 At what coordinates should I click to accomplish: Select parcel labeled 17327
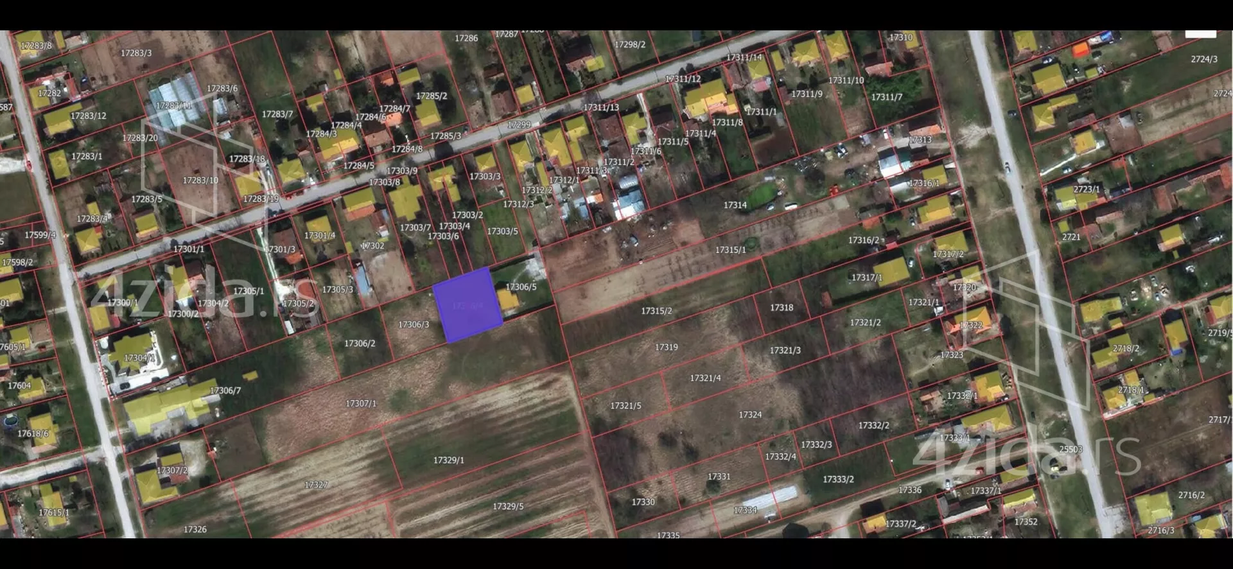(316, 485)
